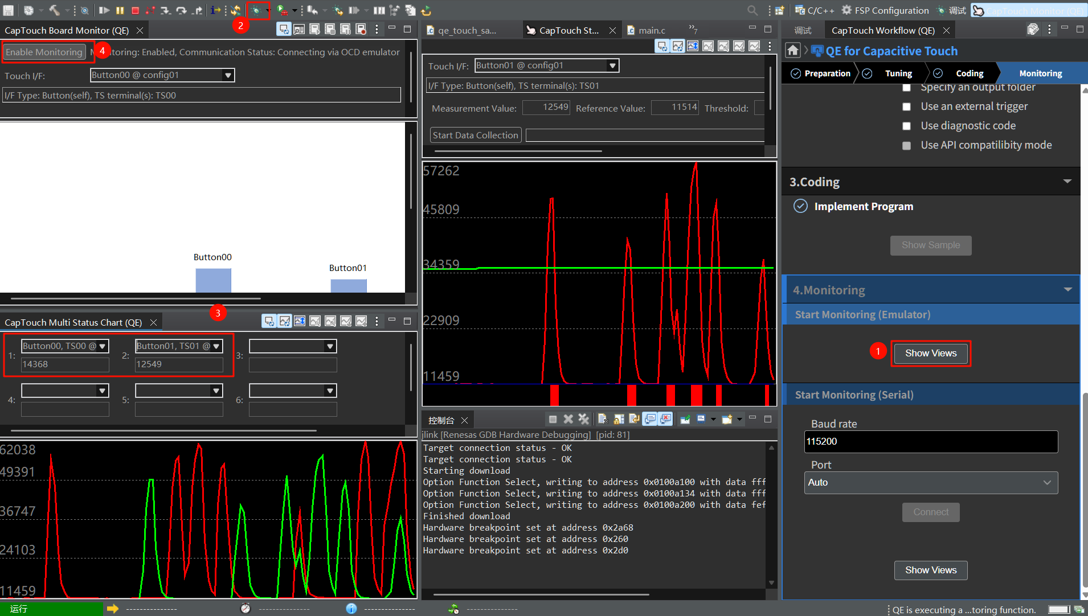Click the Debug bug icon in toolbar

[x=256, y=10]
